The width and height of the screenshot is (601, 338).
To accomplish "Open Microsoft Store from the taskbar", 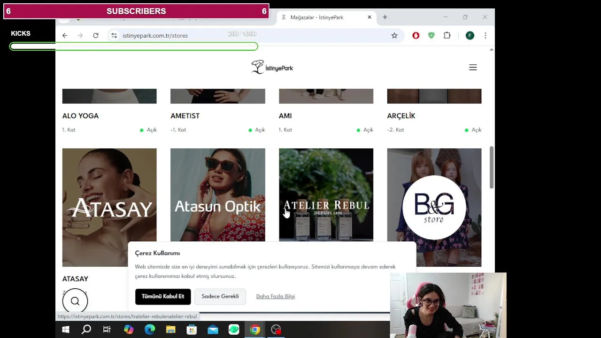I will (x=192, y=330).
